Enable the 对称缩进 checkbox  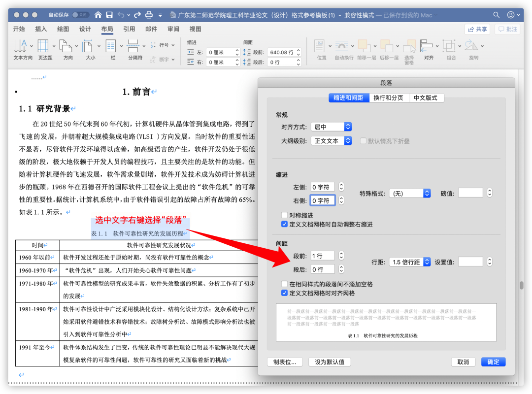tap(284, 215)
